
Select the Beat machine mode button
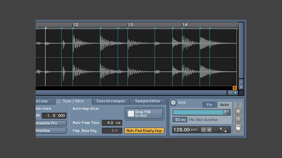[51, 131]
